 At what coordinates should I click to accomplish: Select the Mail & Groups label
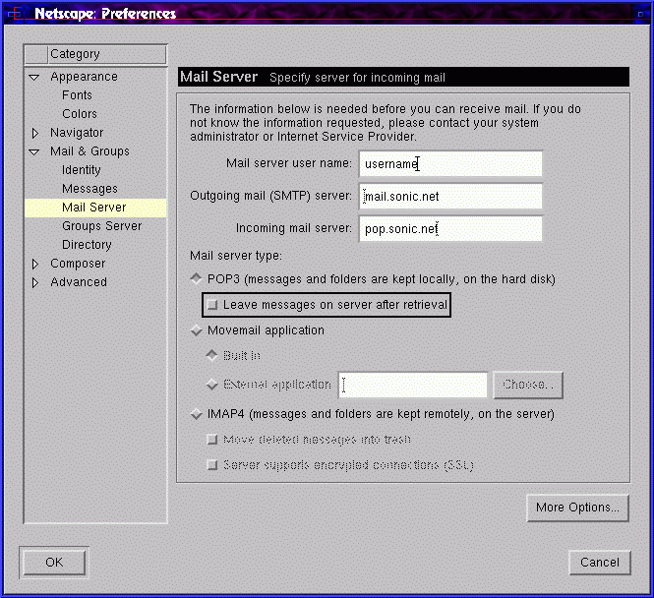tap(89, 151)
